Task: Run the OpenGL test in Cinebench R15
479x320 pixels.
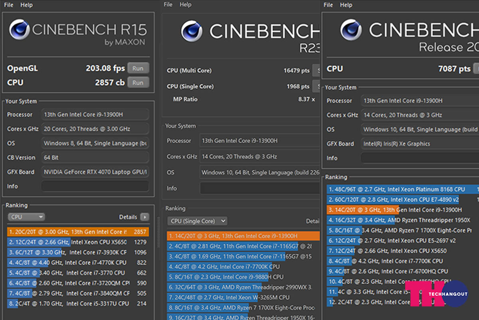Action: [x=138, y=68]
